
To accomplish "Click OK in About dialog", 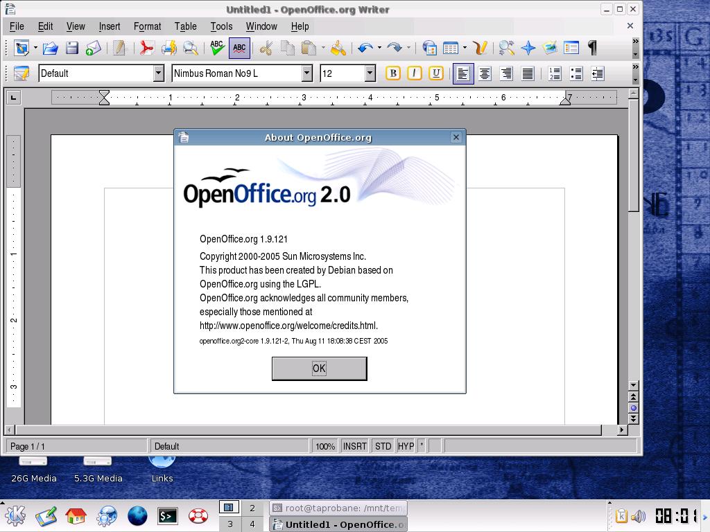I will [x=319, y=369].
